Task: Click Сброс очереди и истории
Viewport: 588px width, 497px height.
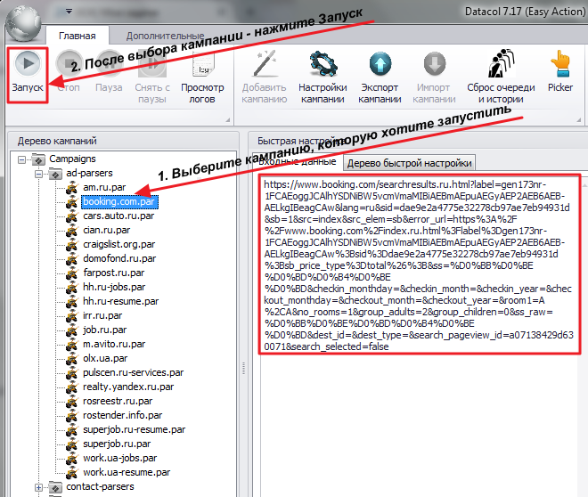Action: [501, 77]
